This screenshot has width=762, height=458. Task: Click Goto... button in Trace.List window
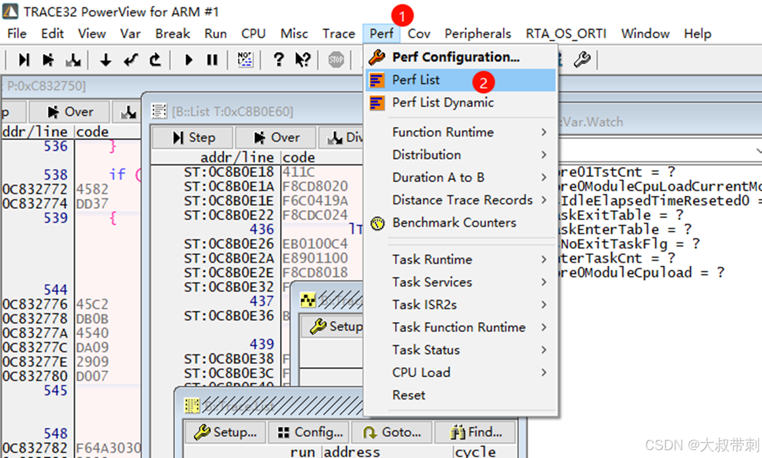391,432
